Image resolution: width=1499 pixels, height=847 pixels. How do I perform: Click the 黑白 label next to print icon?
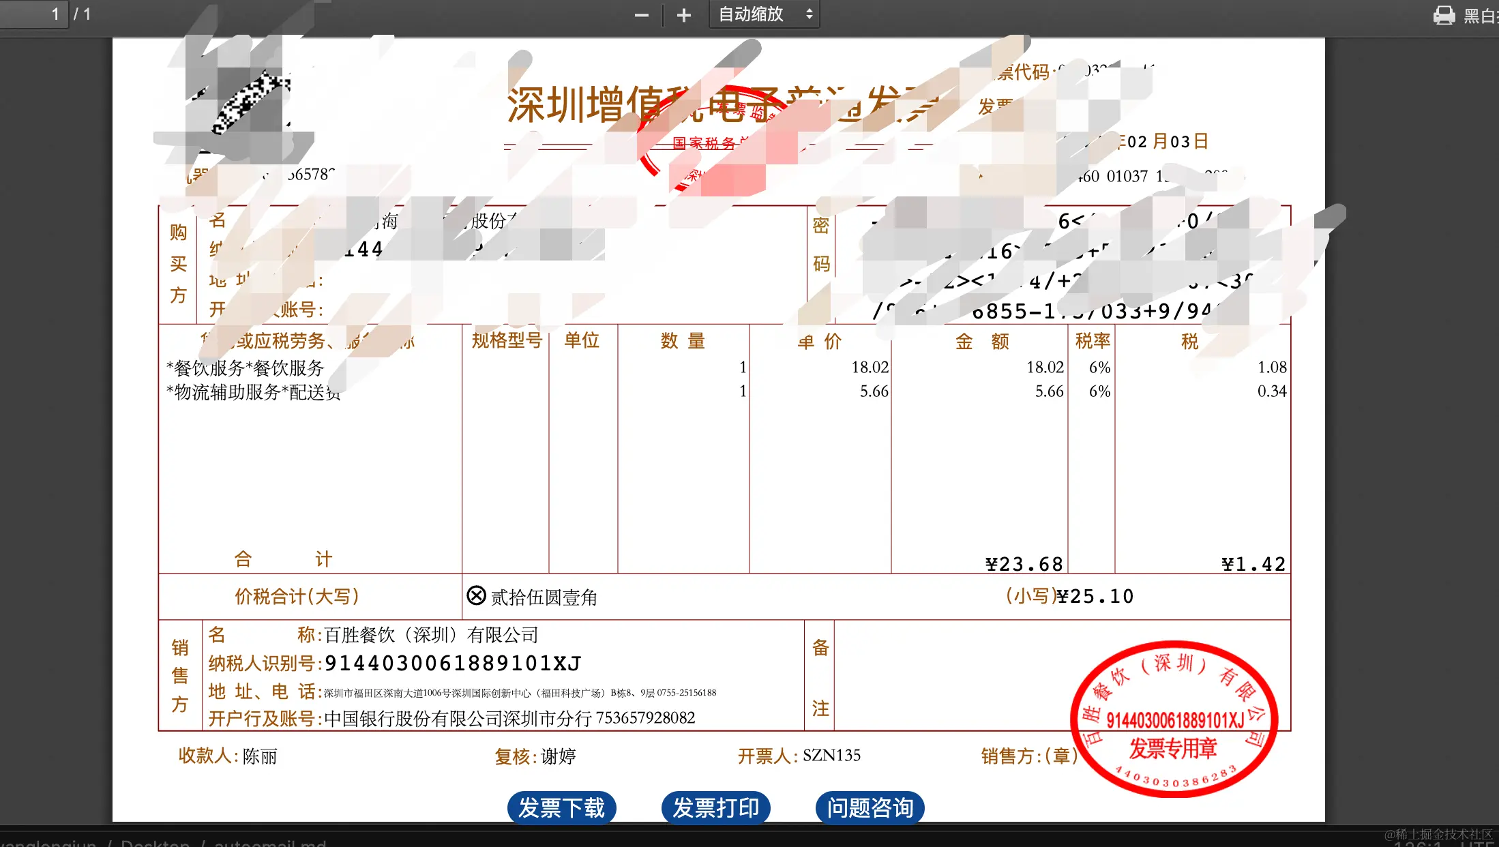1480,15
